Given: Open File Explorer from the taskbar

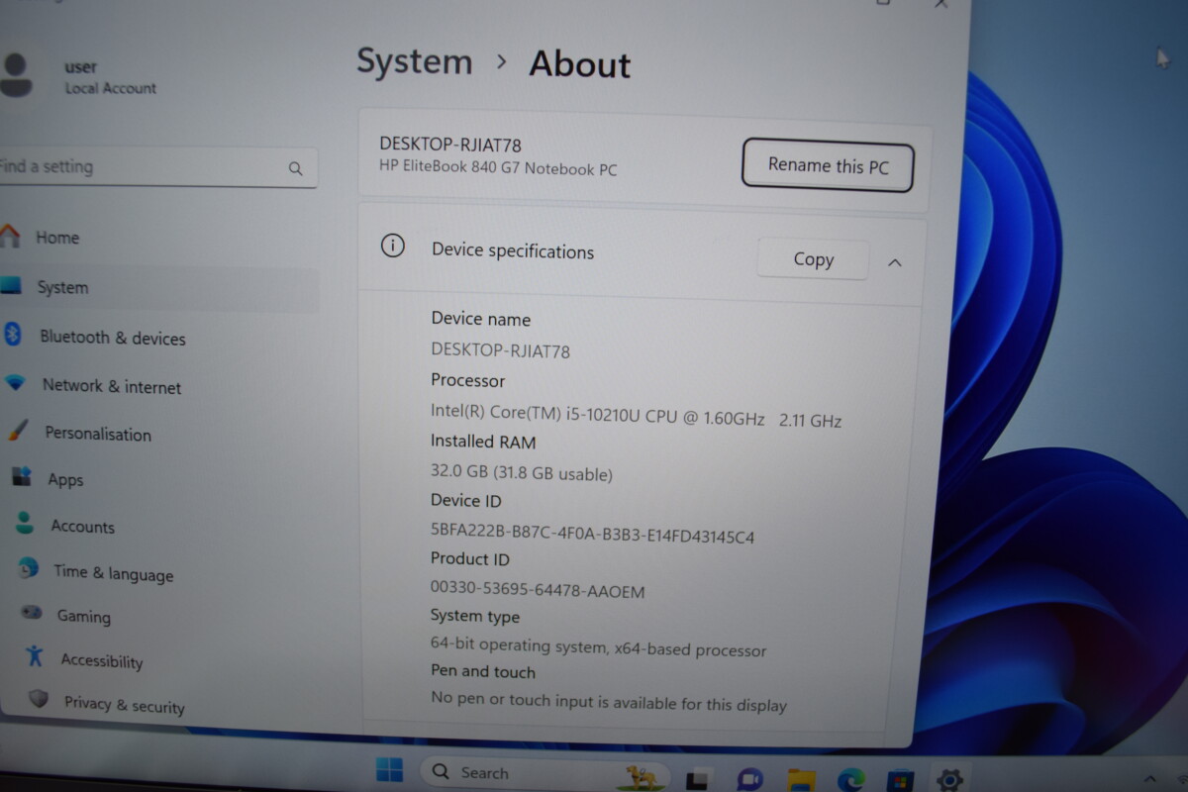Looking at the screenshot, I should click(x=800, y=779).
